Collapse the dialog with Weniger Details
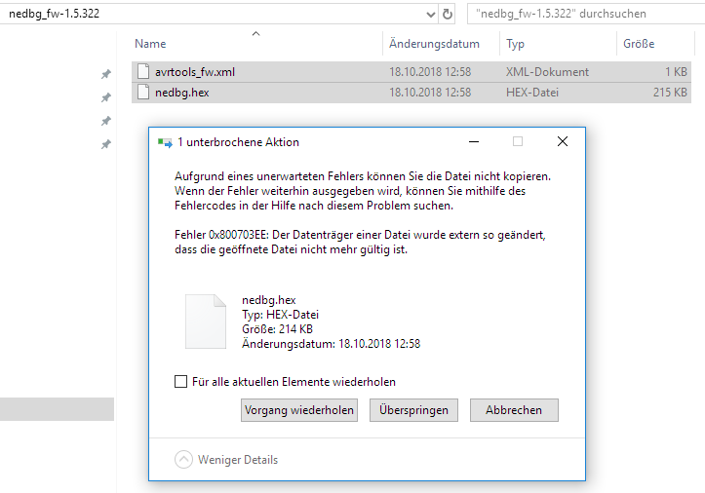 (226, 459)
